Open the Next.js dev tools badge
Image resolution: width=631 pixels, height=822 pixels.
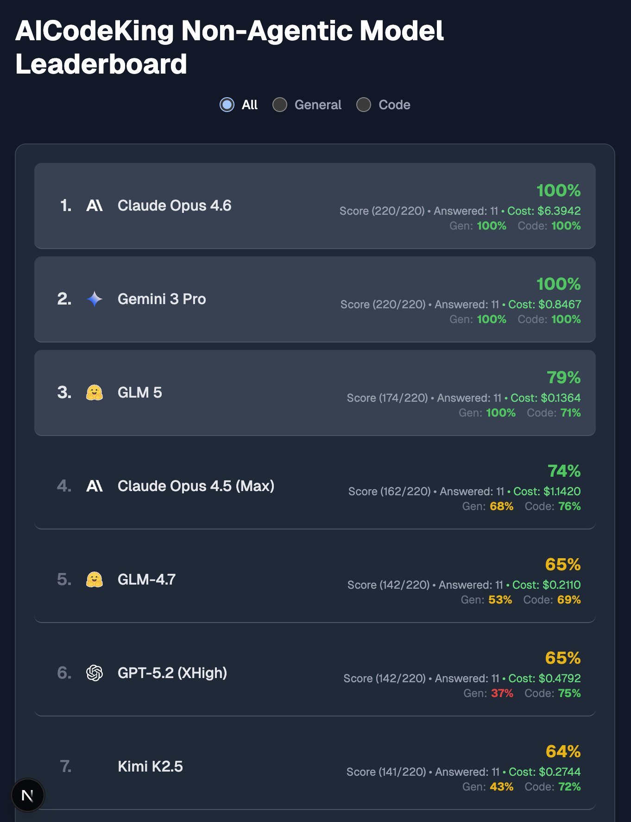(28, 795)
